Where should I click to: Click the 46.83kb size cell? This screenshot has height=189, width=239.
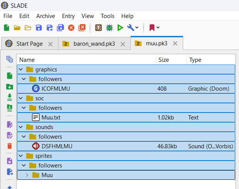167,146
